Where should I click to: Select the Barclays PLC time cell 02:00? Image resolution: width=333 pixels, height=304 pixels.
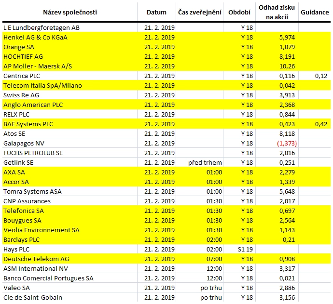point(214,239)
